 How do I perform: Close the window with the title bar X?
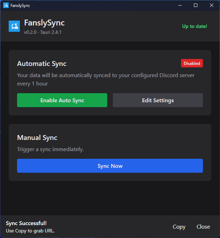[x=212, y=5]
